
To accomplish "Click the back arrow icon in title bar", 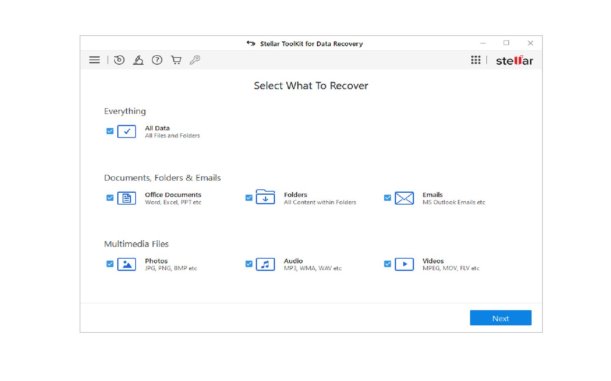I will (251, 44).
